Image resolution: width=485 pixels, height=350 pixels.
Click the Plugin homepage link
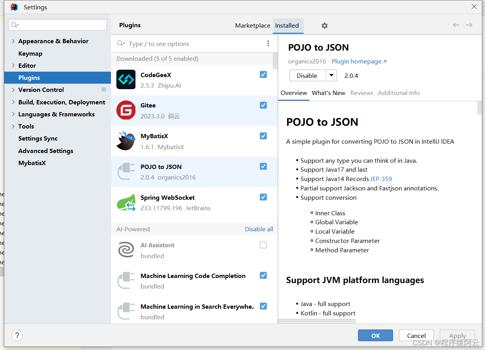[x=356, y=61]
